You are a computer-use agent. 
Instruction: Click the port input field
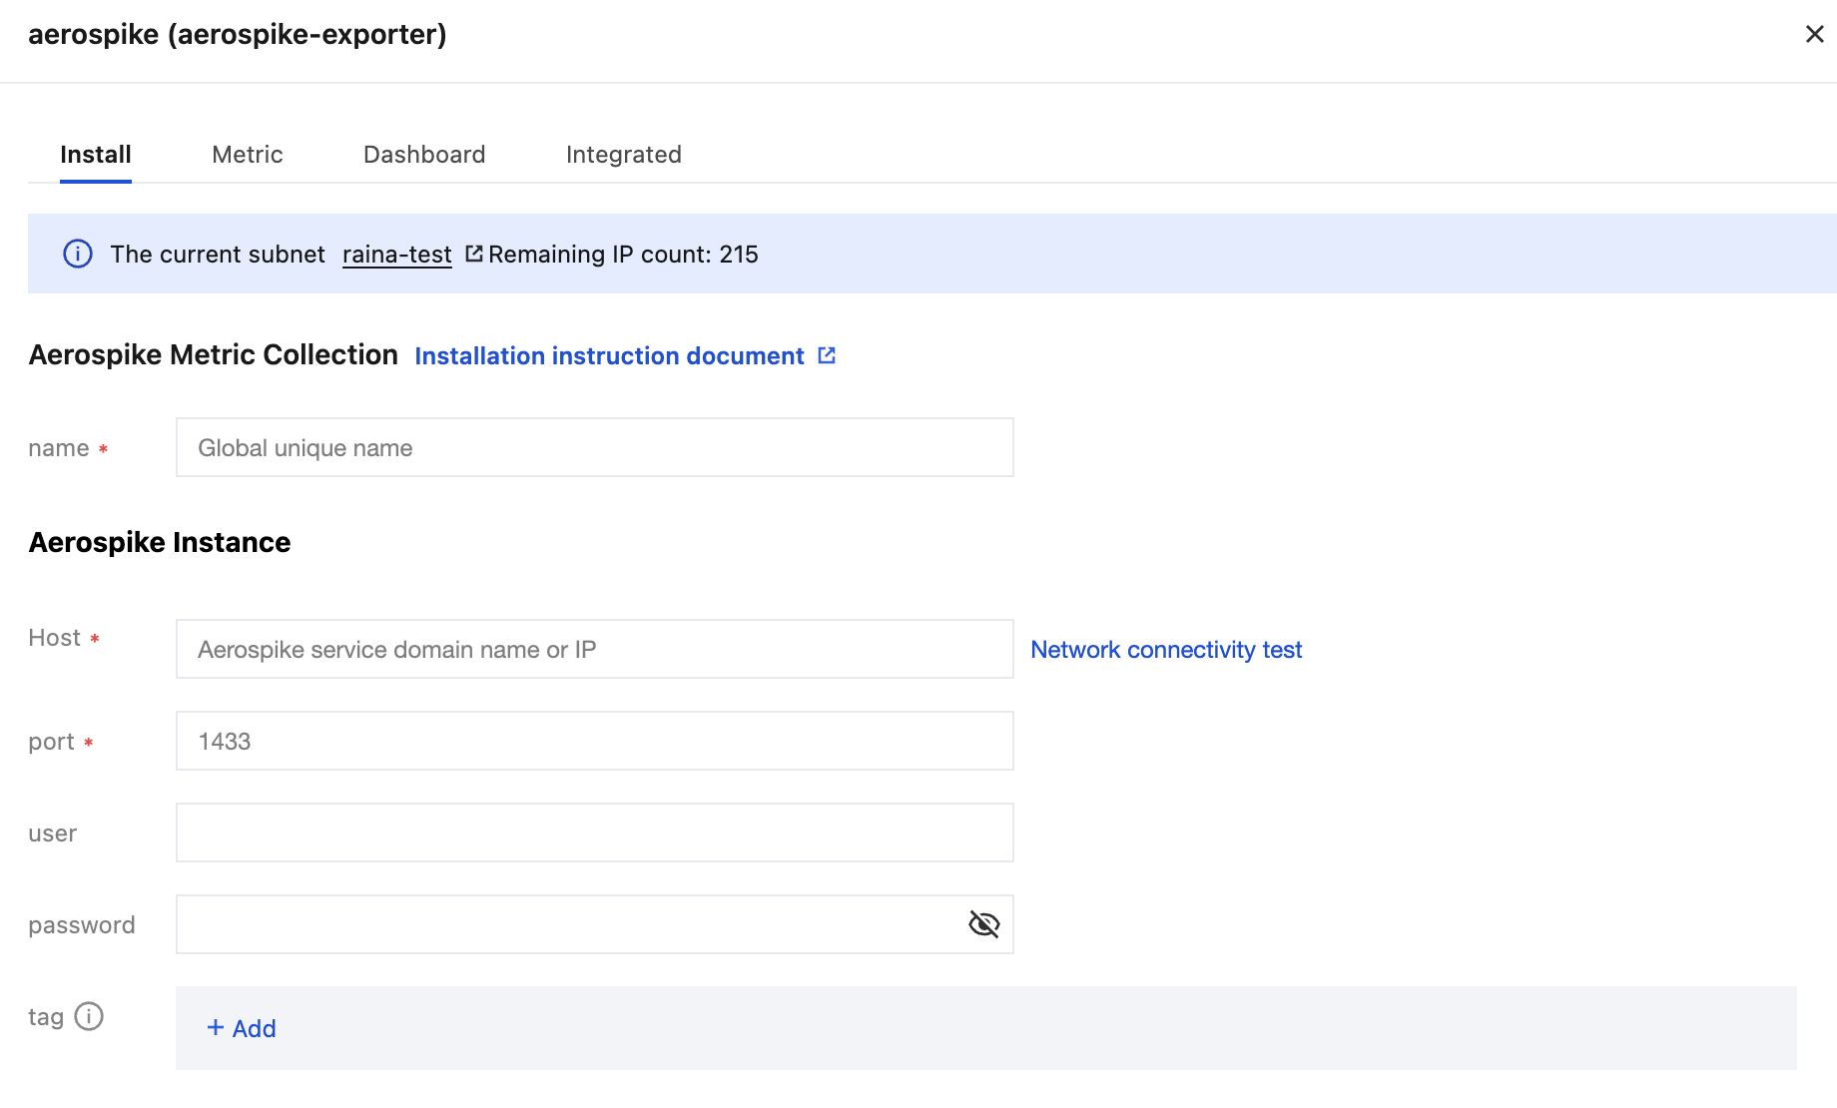(595, 742)
